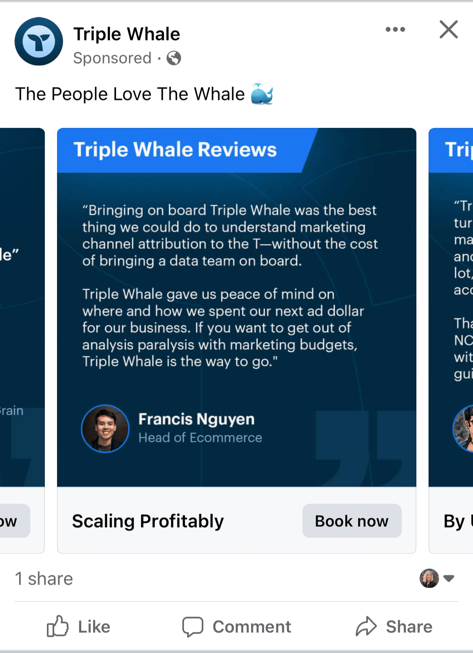Image resolution: width=473 pixels, height=653 pixels.
Task: Click the Comment speech bubble icon
Action: pyautogui.click(x=194, y=626)
